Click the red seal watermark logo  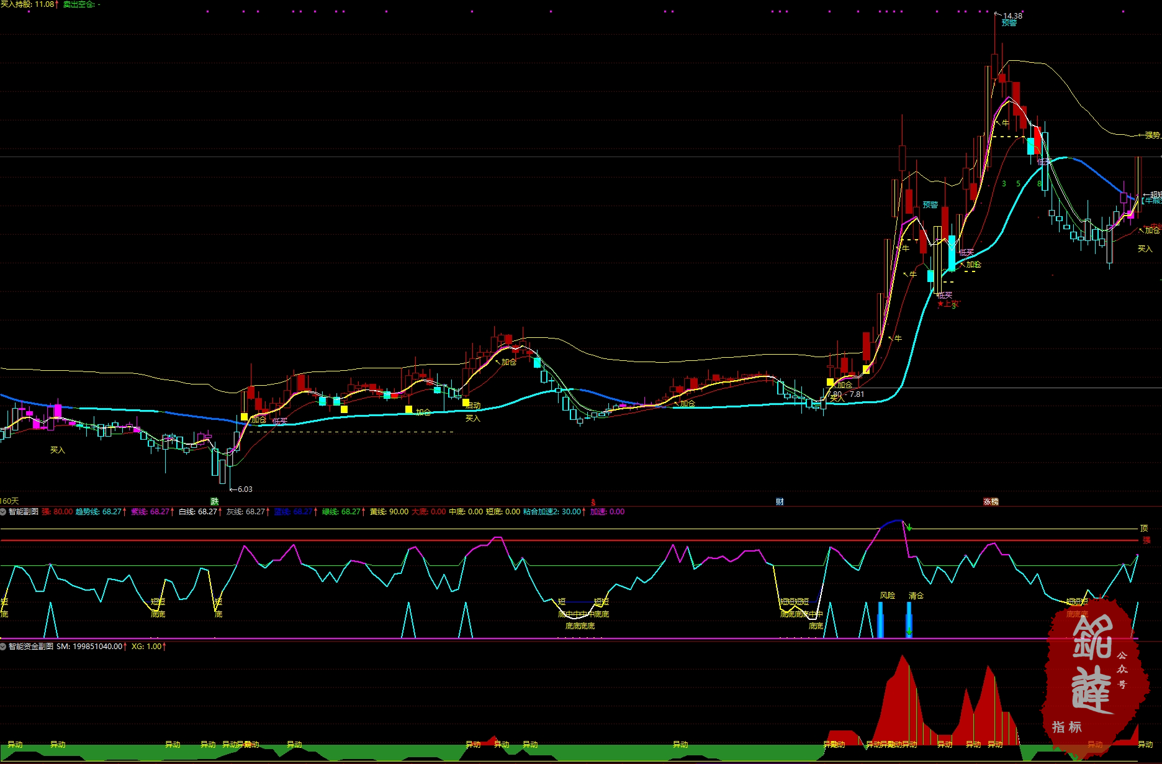point(1094,677)
